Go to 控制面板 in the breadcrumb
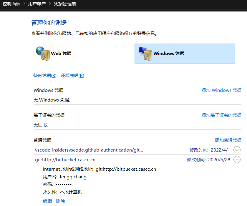 pyautogui.click(x=11, y=4)
